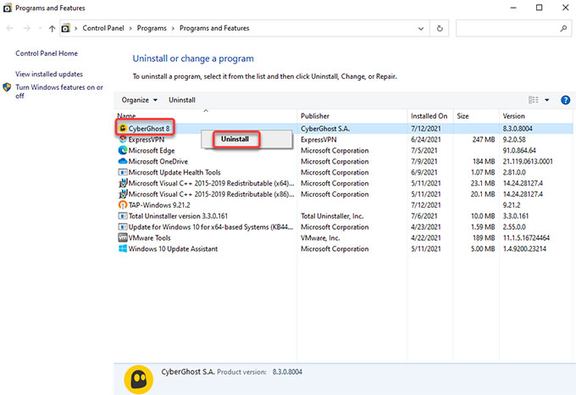
Task: Click the 247 MB size value
Action: pyautogui.click(x=484, y=140)
